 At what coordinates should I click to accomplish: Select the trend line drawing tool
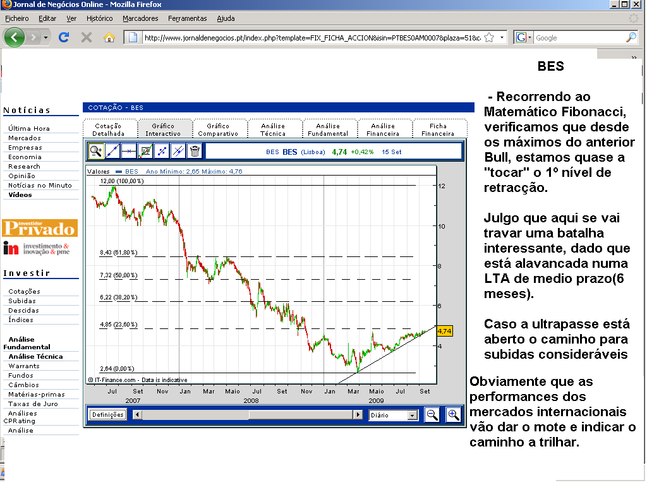click(x=112, y=152)
